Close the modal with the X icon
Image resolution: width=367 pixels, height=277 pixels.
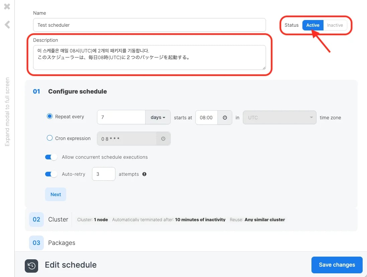point(7,6)
